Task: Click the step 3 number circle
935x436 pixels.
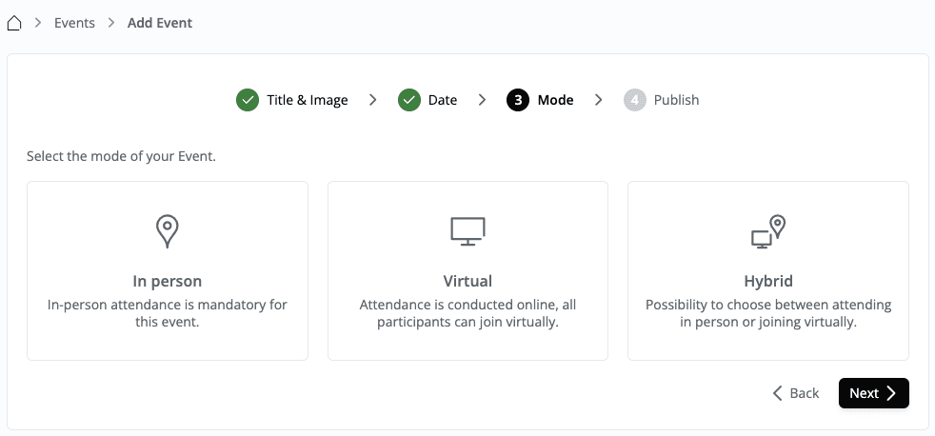Action: (x=518, y=100)
